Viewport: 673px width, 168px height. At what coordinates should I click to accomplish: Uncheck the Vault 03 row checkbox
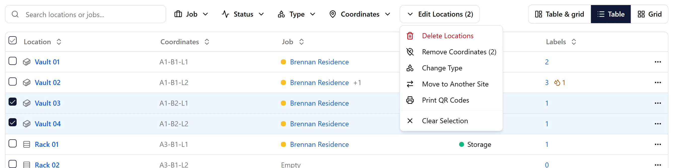click(x=13, y=102)
